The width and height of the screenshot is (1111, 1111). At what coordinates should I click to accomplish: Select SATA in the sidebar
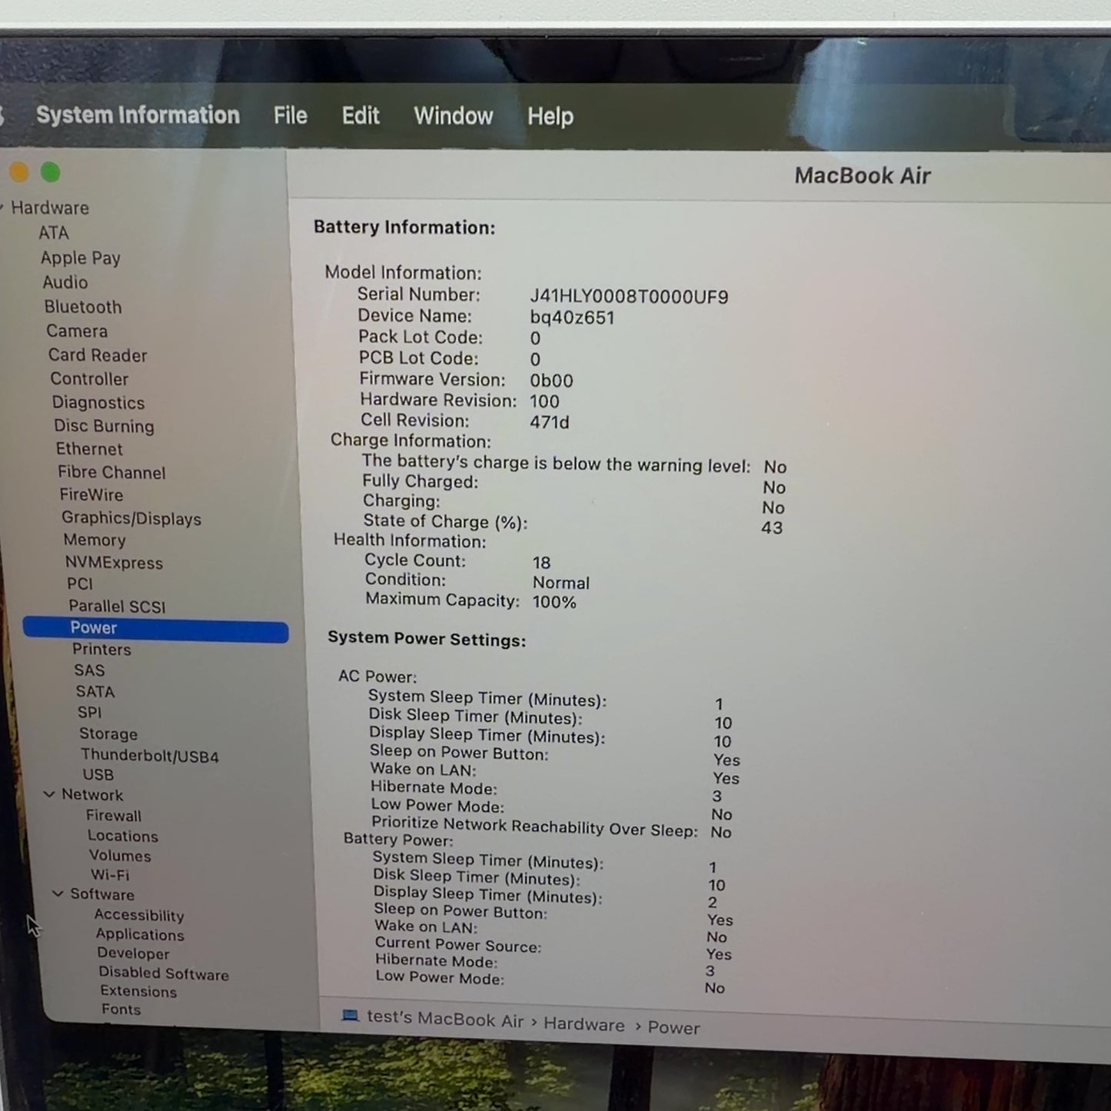[x=95, y=692]
